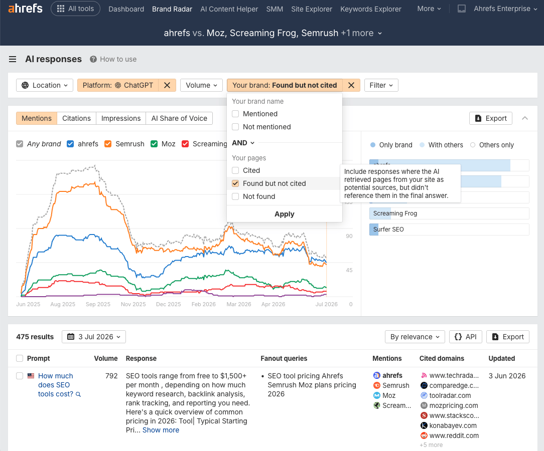This screenshot has width=544, height=451.
Task: Toggle the Moz series checkbox
Action: [154, 144]
